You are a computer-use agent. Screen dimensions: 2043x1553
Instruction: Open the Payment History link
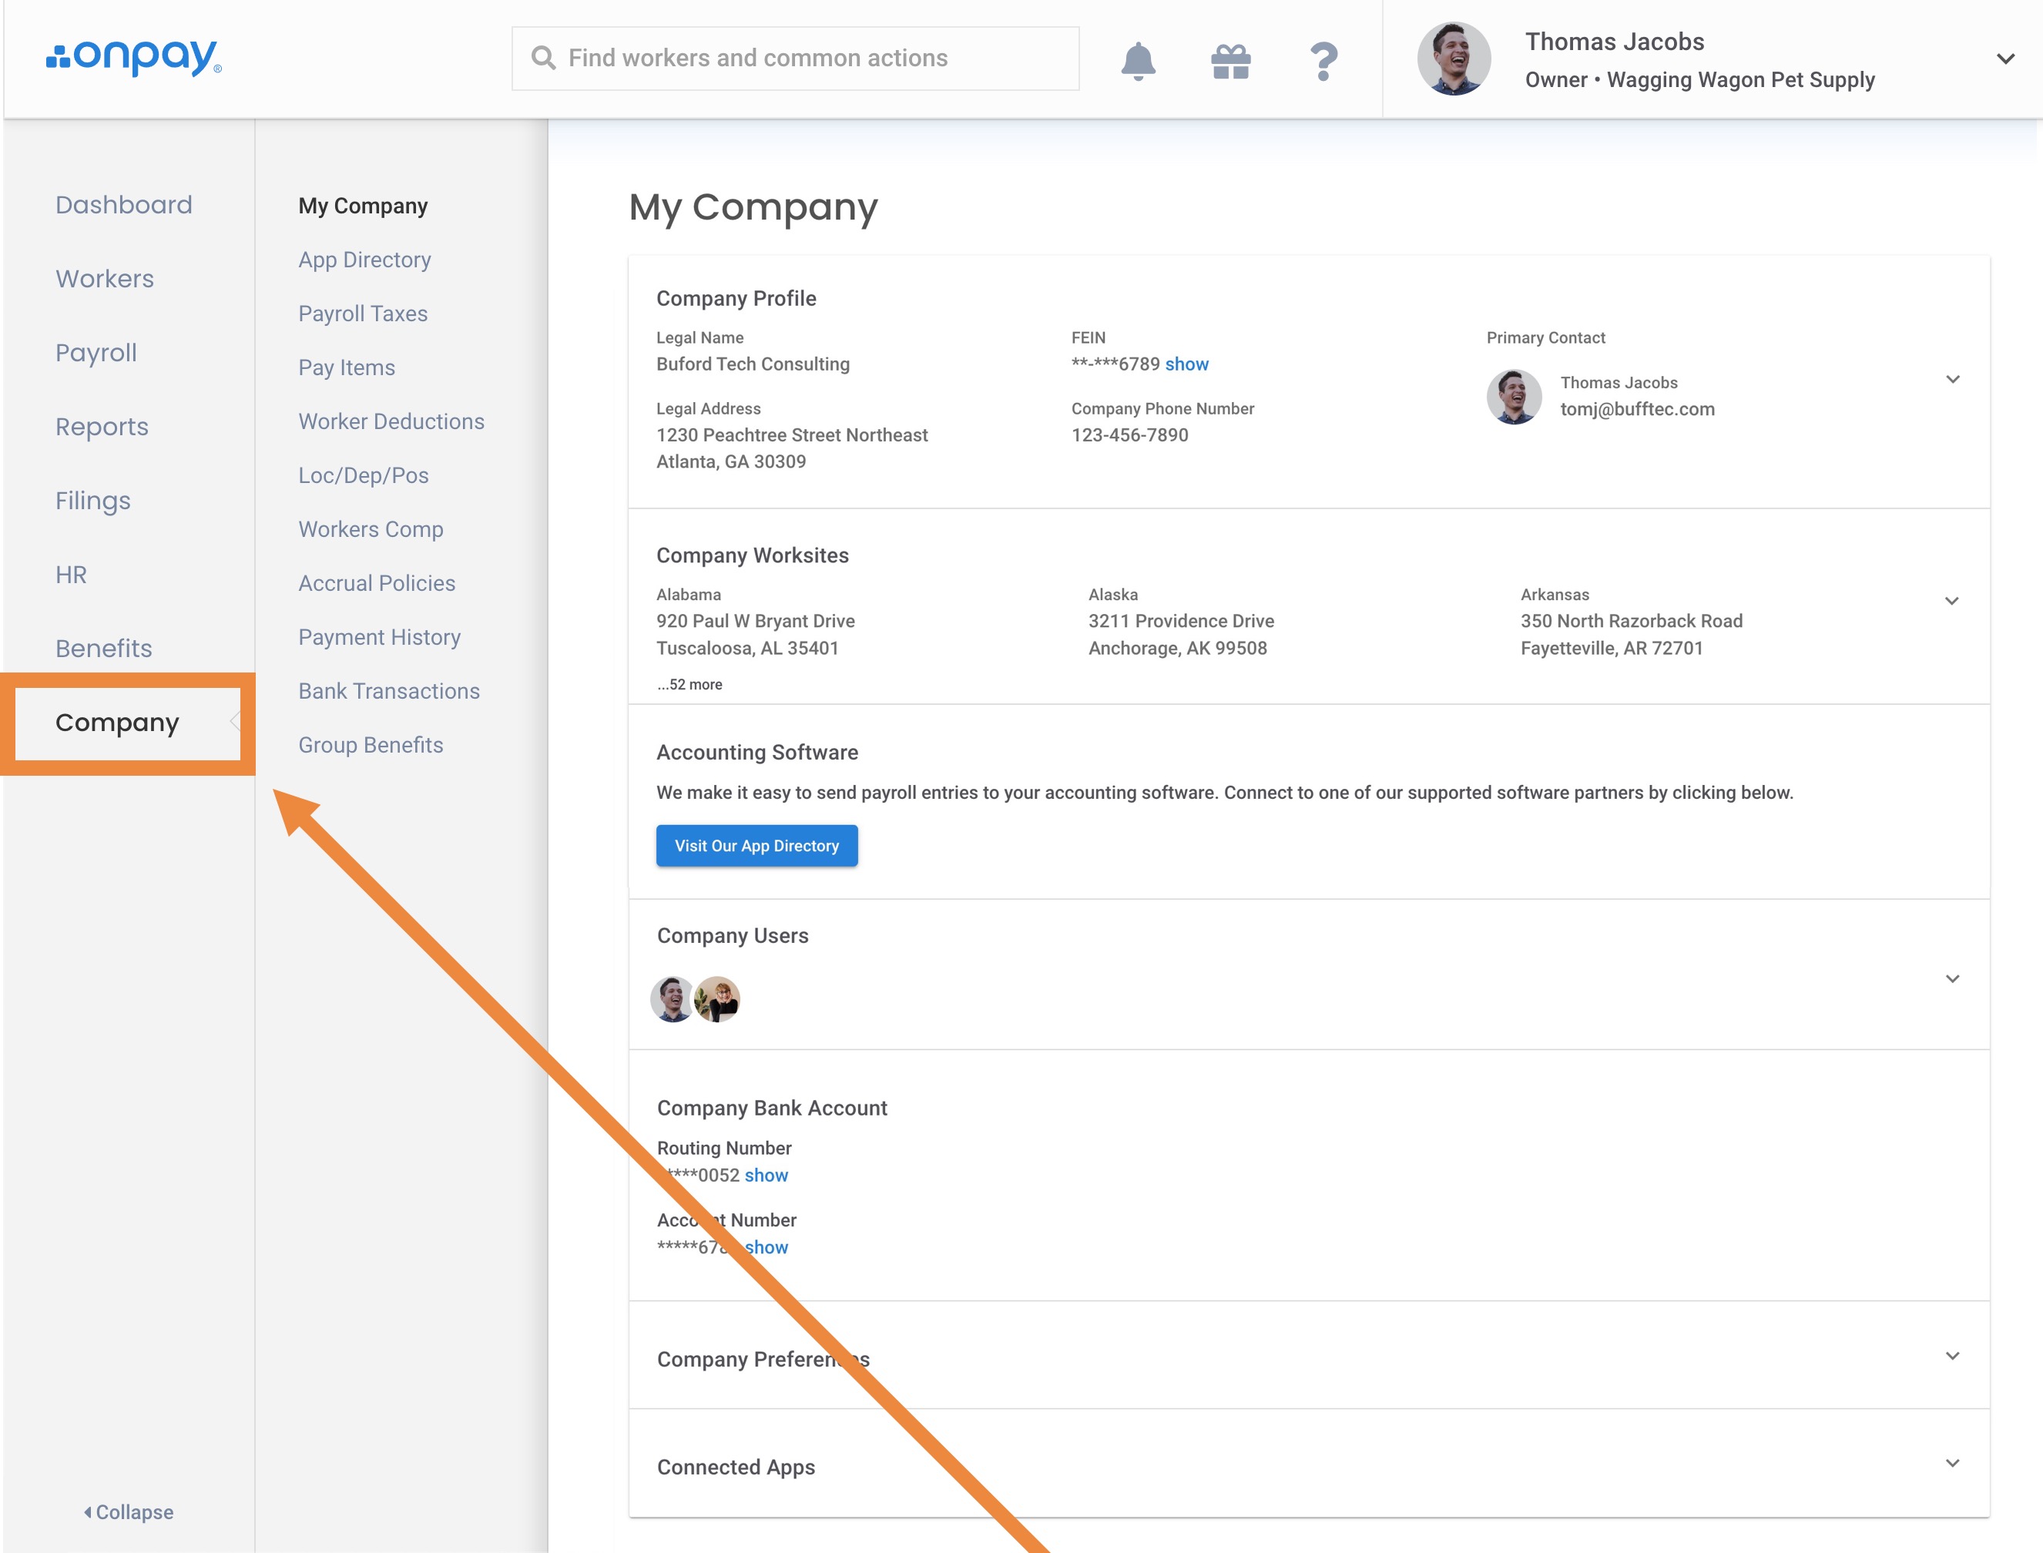[379, 637]
